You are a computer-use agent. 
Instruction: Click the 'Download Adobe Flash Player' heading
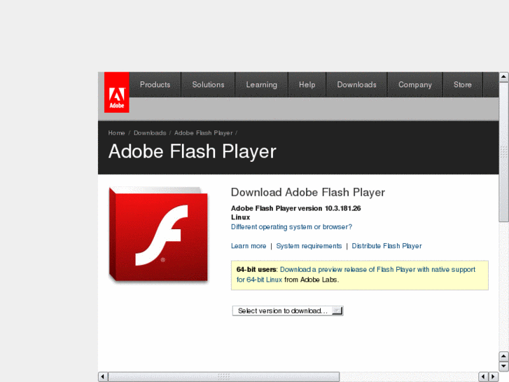pyautogui.click(x=308, y=193)
